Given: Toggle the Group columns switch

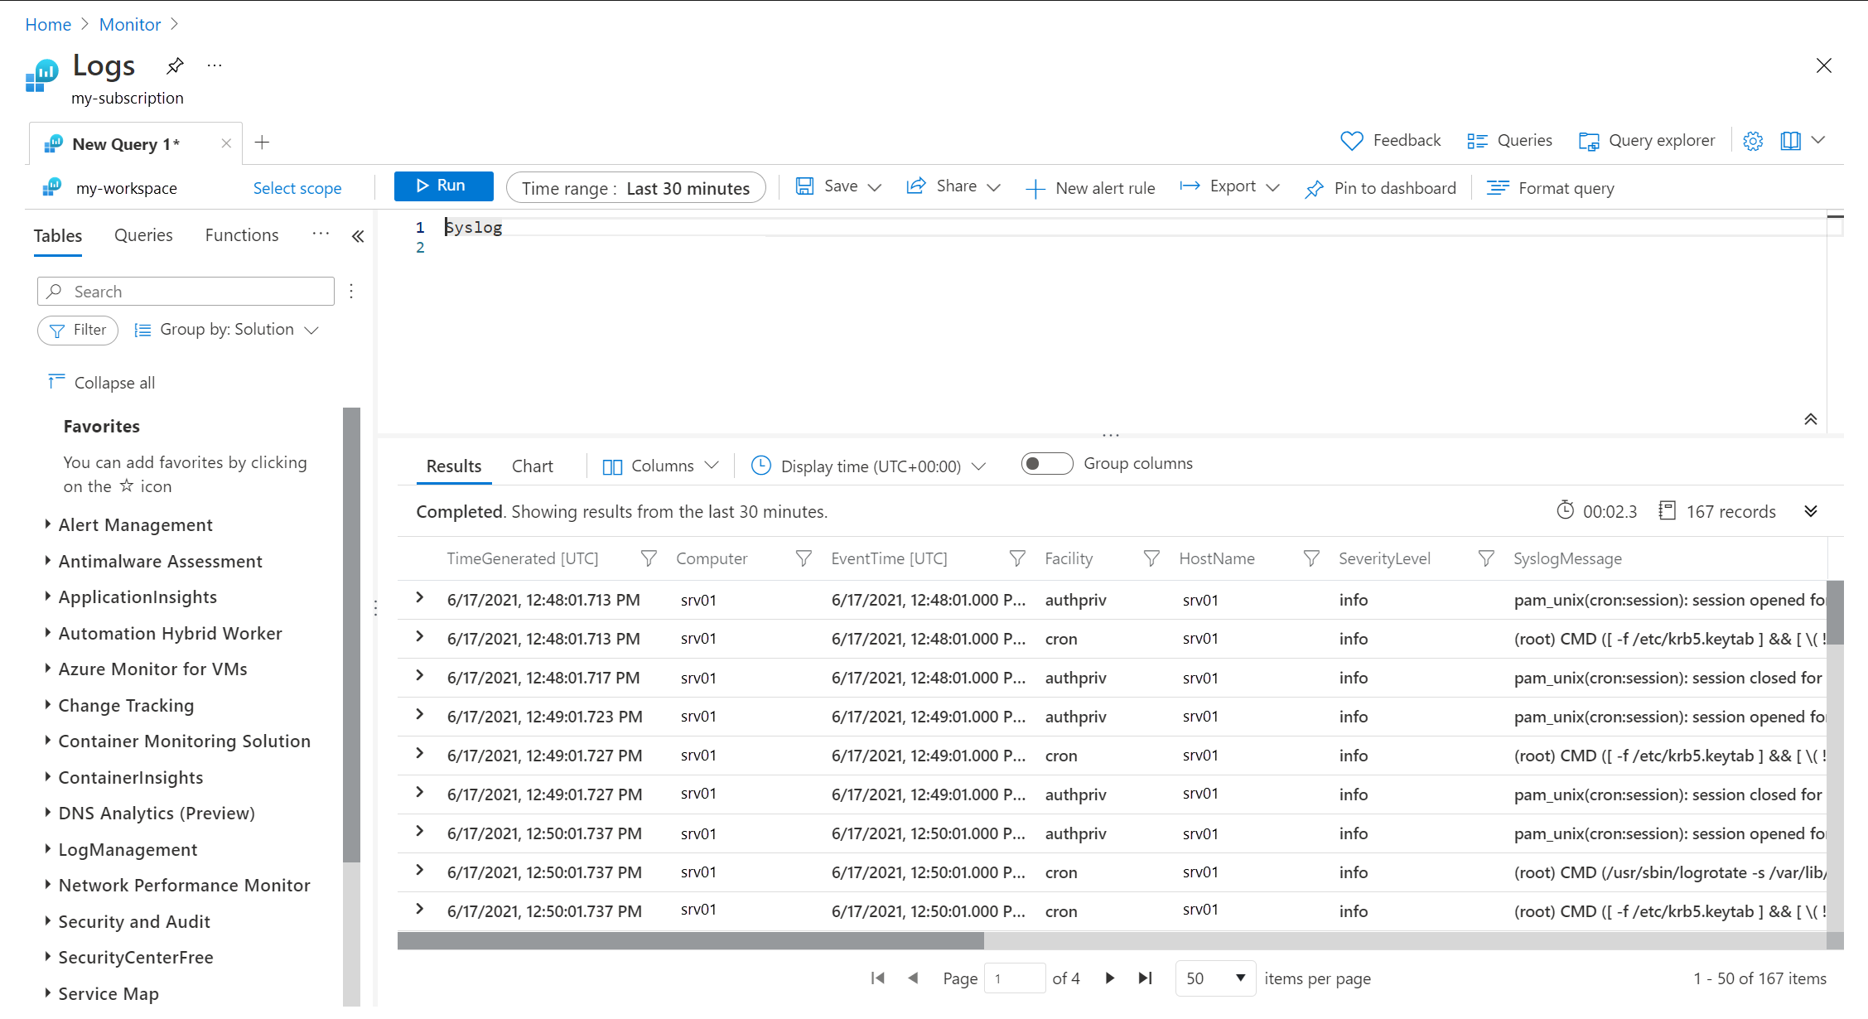Looking at the screenshot, I should (x=1046, y=464).
